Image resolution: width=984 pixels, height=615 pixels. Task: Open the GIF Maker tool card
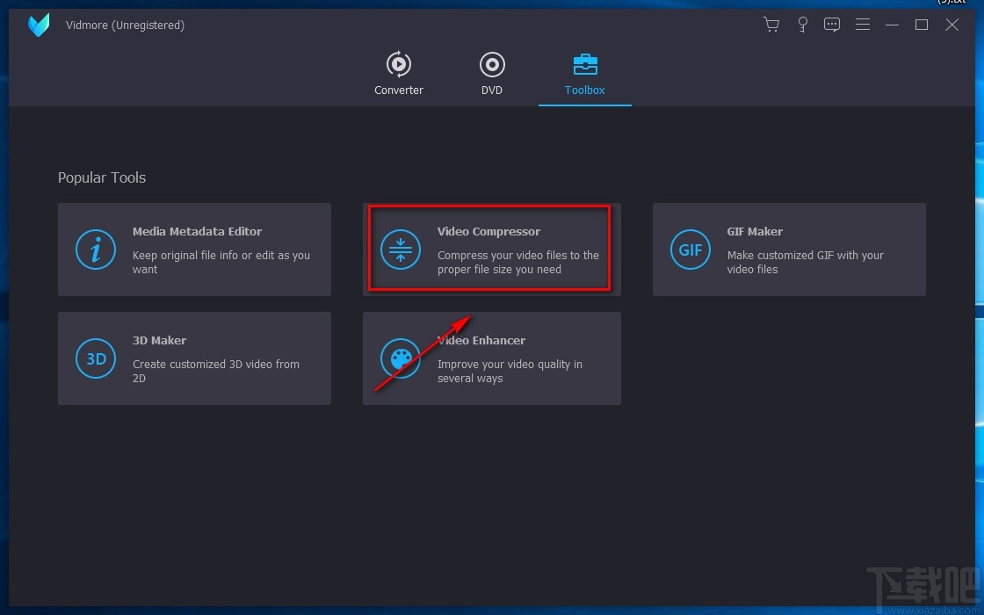point(790,250)
